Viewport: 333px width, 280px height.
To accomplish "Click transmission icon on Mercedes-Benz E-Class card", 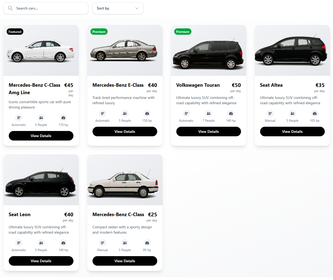I will click(102, 113).
